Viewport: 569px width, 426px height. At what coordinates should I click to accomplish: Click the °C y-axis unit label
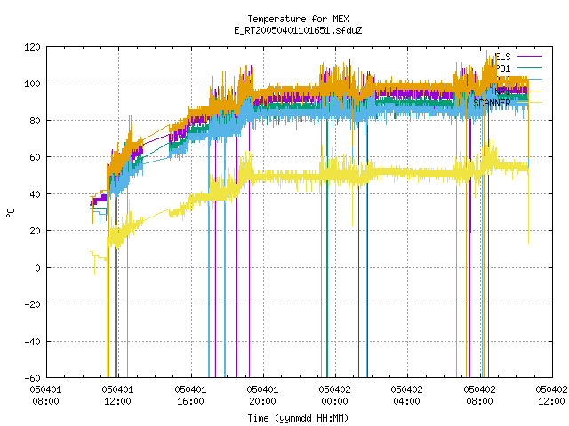click(x=11, y=213)
